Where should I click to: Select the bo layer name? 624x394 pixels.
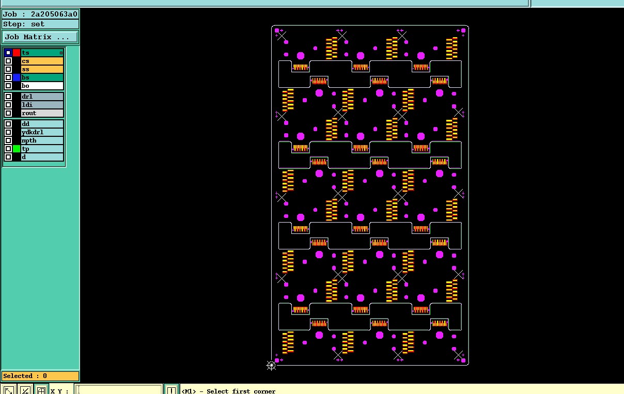point(42,86)
